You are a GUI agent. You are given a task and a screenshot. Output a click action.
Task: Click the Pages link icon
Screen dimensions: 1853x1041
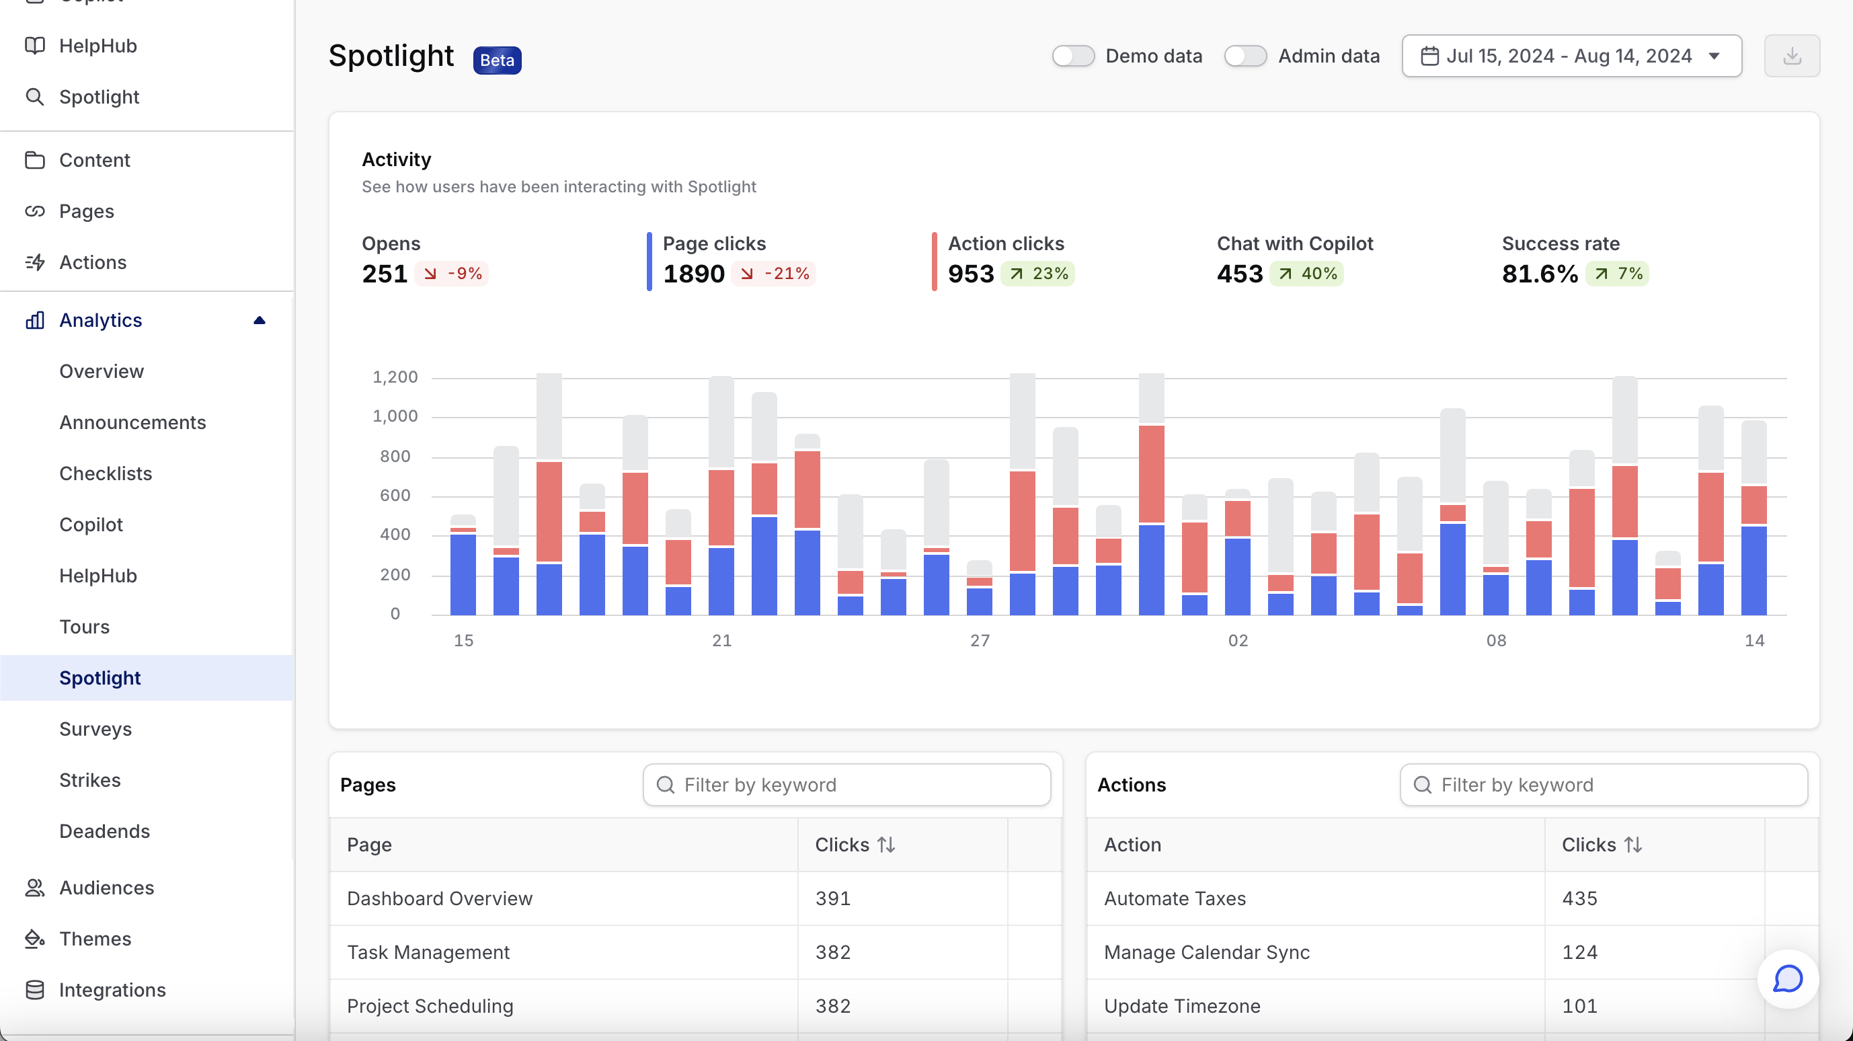point(34,210)
